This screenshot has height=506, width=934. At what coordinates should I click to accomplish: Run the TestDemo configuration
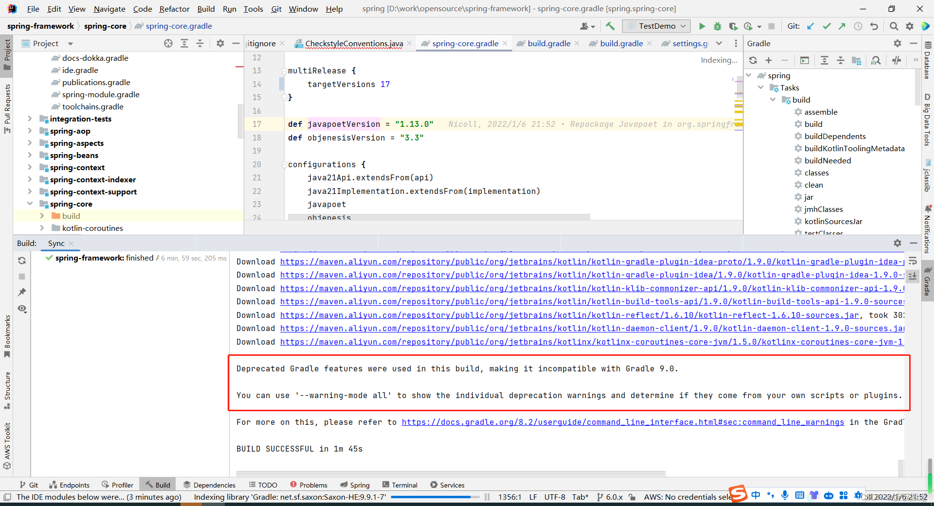click(x=702, y=26)
